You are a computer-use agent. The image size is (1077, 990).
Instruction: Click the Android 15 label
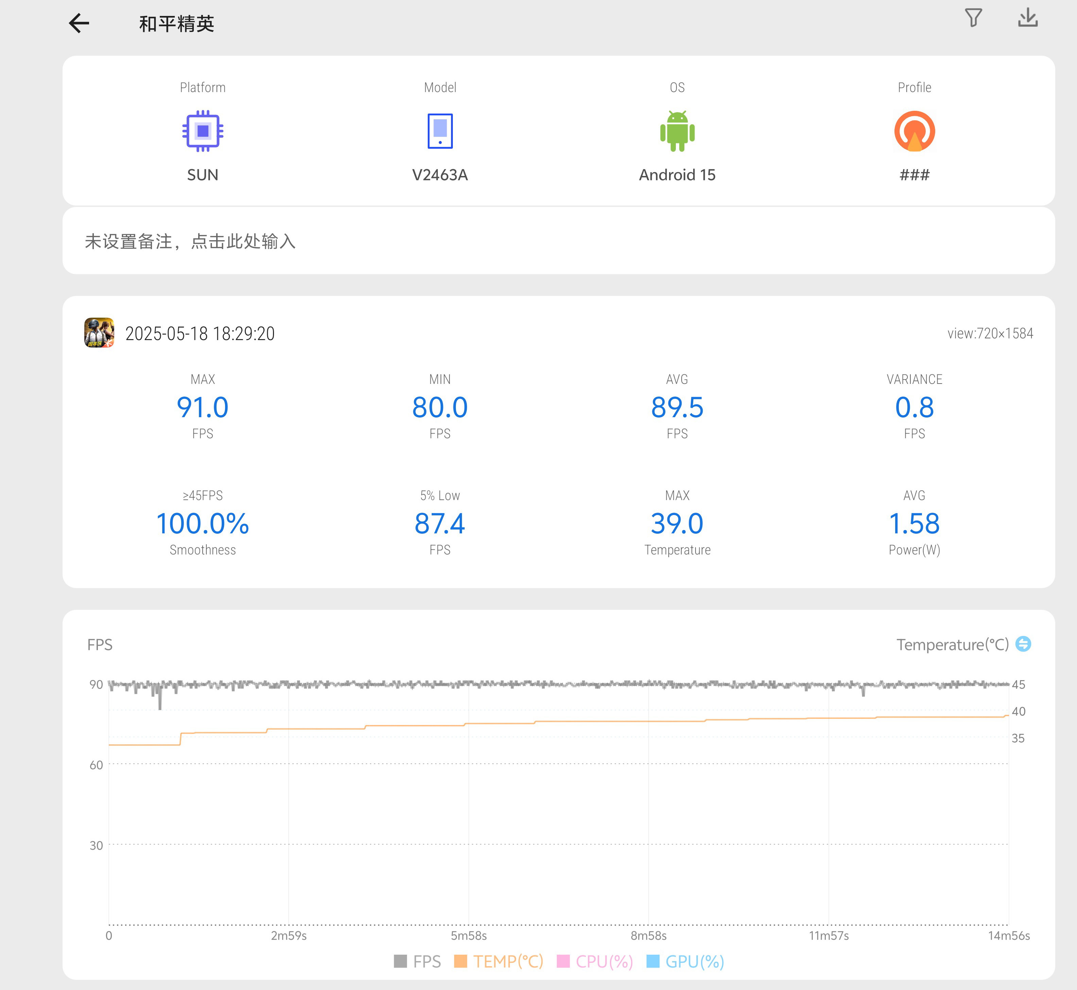677,175
